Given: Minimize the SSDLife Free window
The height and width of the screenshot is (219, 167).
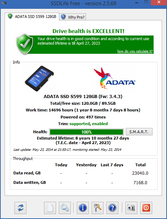Looking at the screenshot, I should (x=137, y=3).
